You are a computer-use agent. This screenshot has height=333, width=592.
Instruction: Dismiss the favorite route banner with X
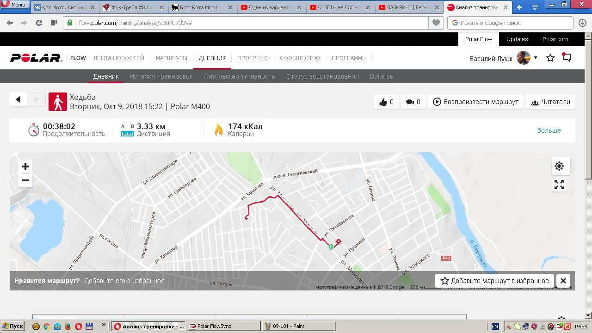tap(563, 281)
